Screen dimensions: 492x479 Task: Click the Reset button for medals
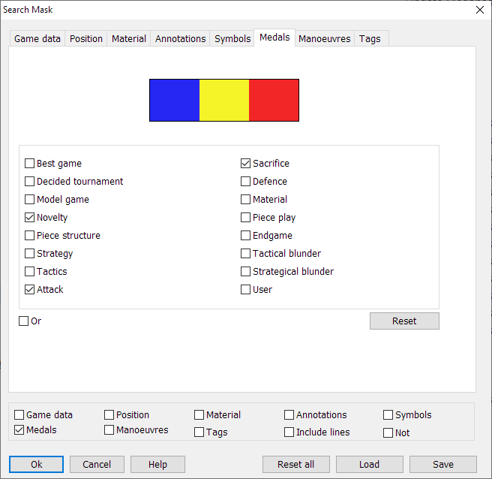click(404, 321)
